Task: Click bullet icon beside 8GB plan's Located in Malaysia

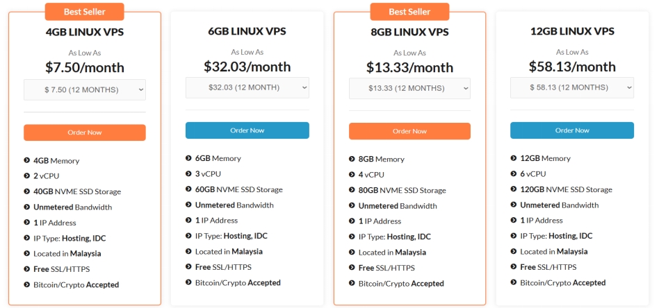Action: [352, 252]
